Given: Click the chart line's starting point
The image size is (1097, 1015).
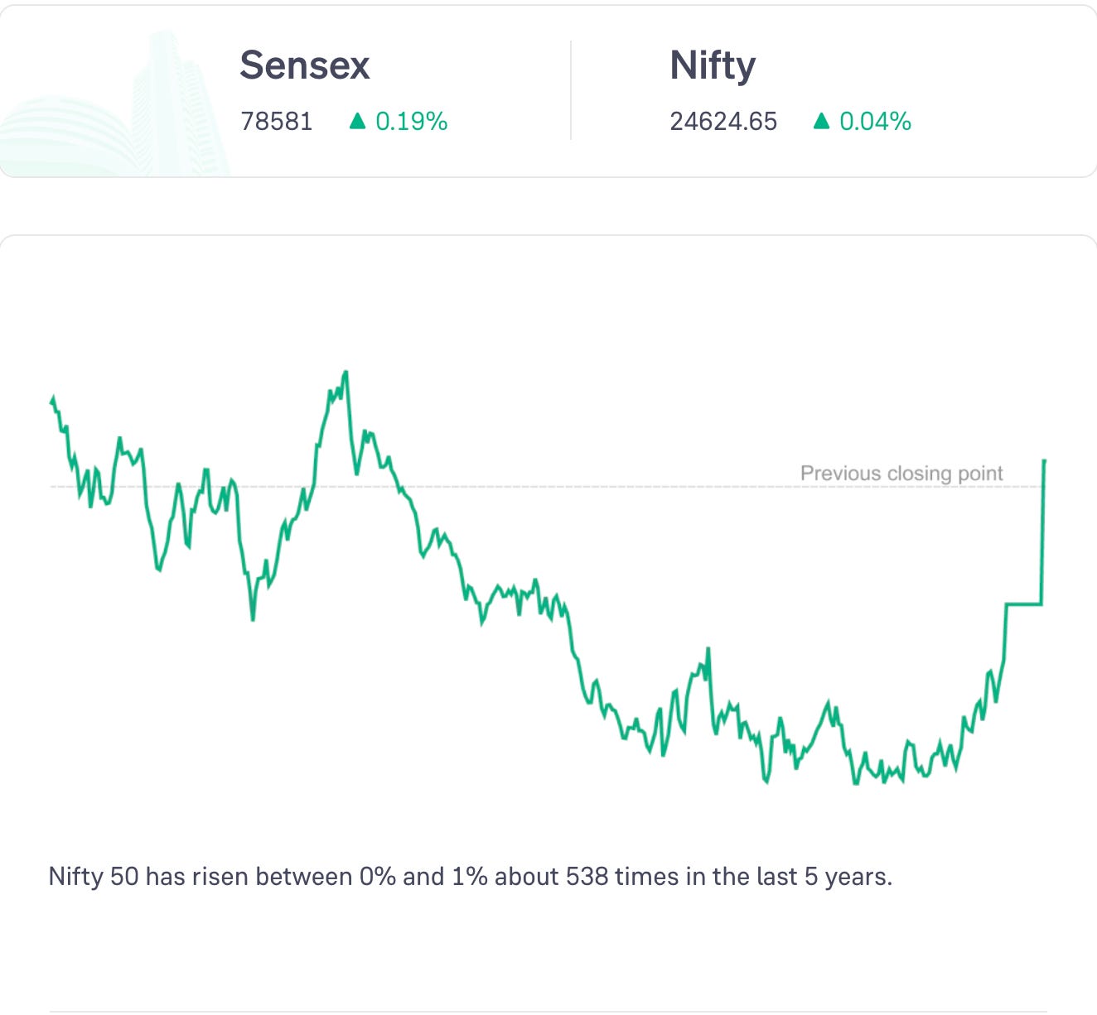Looking at the screenshot, I should (52, 401).
